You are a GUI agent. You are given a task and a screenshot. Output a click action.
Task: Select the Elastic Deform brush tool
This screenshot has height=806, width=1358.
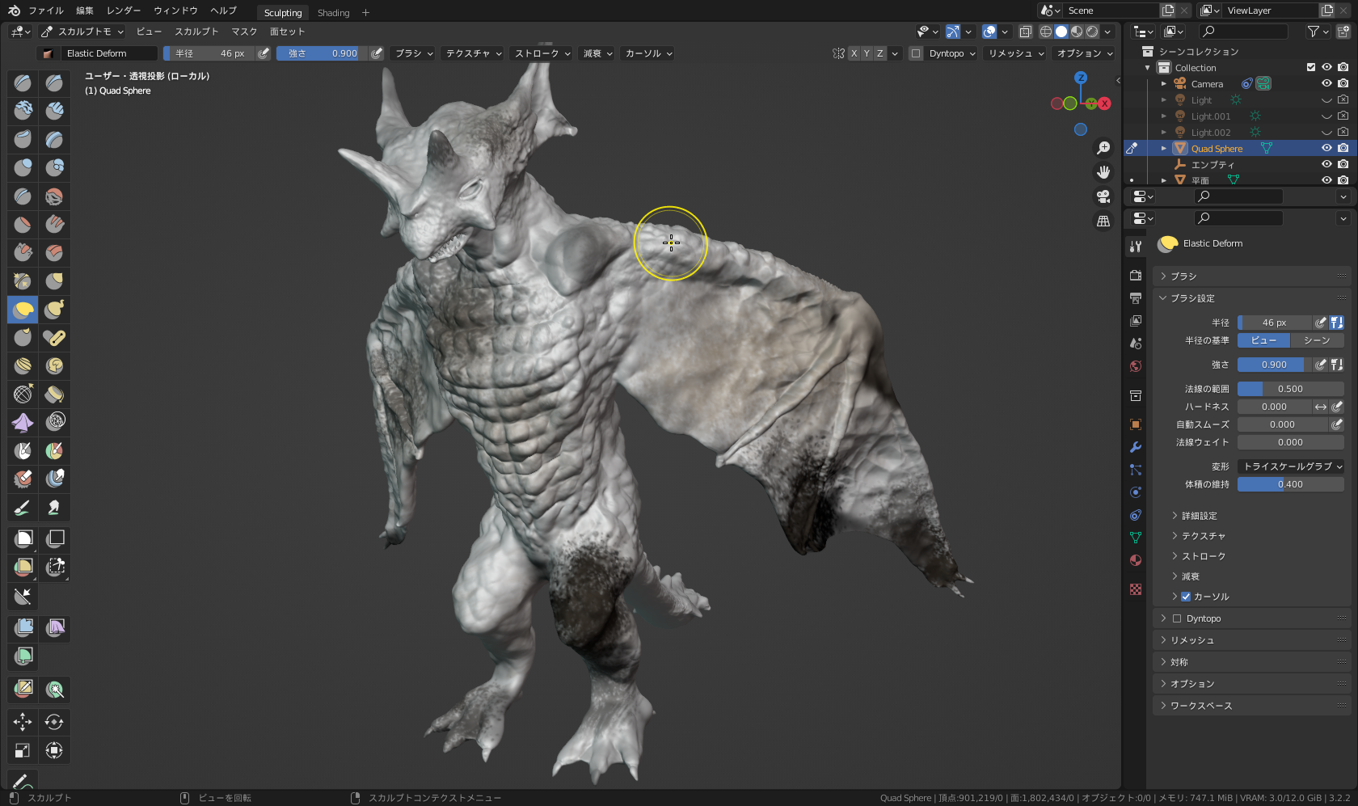click(23, 309)
